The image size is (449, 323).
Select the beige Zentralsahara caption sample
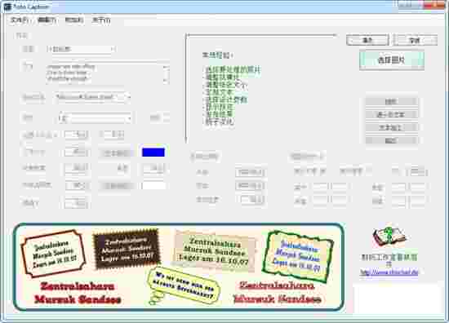[x=215, y=251]
